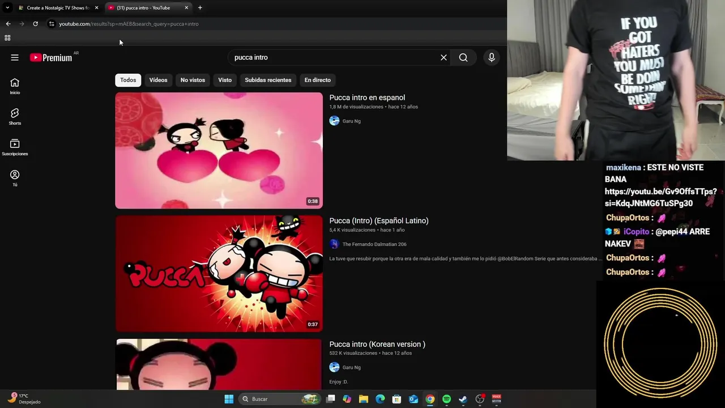Start voice search with the microphone

492,57
